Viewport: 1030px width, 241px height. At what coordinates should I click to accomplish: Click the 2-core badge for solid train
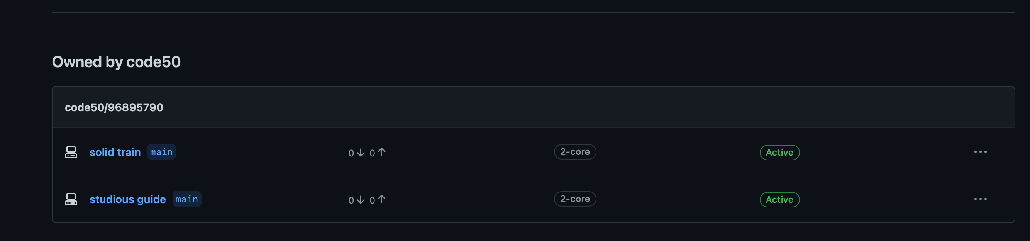tap(574, 152)
